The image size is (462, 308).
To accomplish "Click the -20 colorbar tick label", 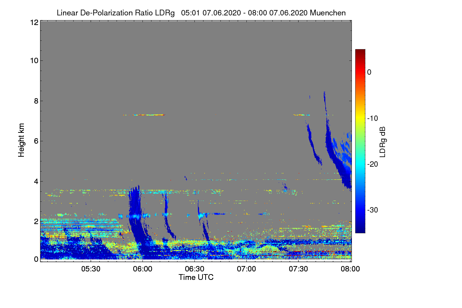I will pyautogui.click(x=372, y=164).
